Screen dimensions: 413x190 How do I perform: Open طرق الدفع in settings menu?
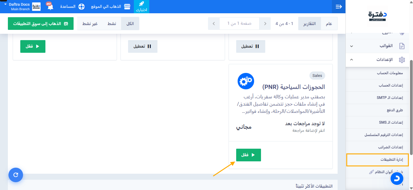tap(395, 110)
